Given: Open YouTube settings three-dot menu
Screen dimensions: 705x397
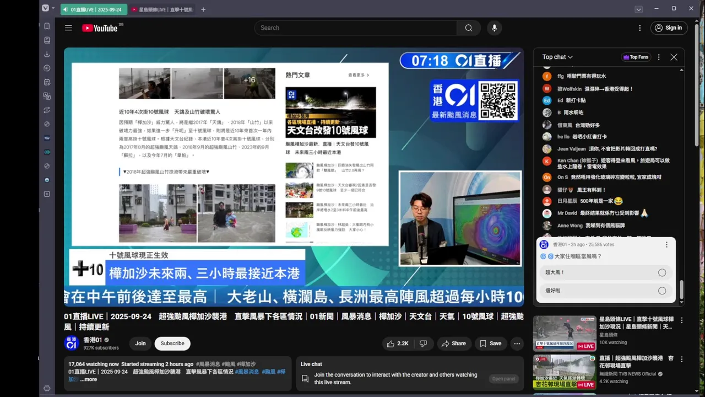Looking at the screenshot, I should [639, 28].
